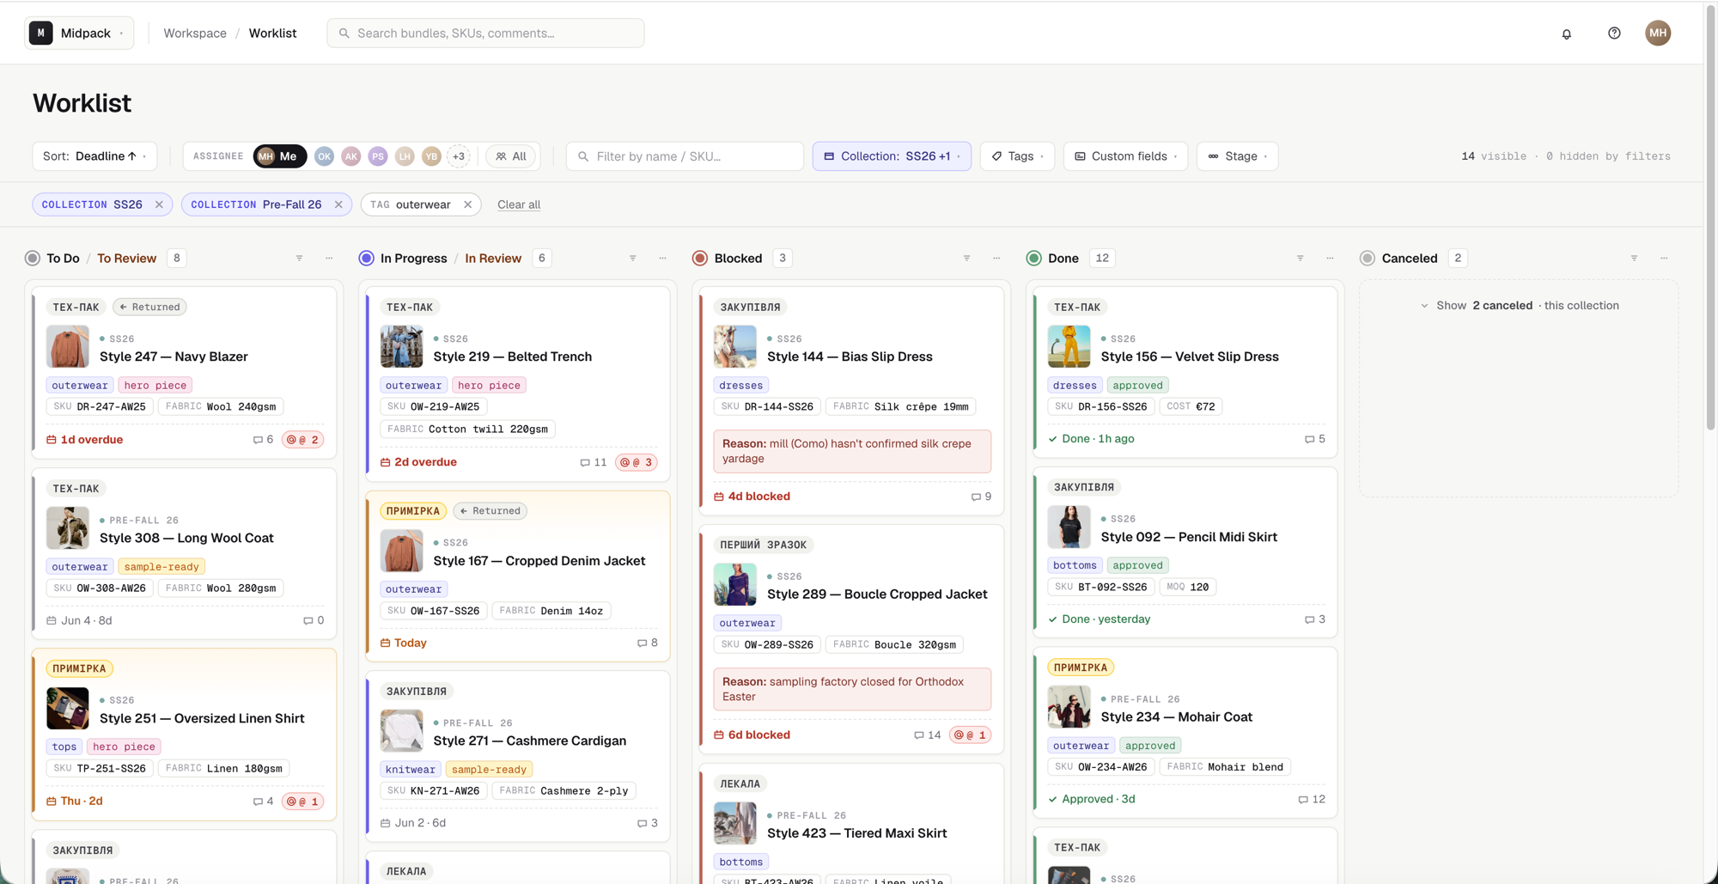Open To Do column filter icon
1718x884 pixels.
(299, 259)
